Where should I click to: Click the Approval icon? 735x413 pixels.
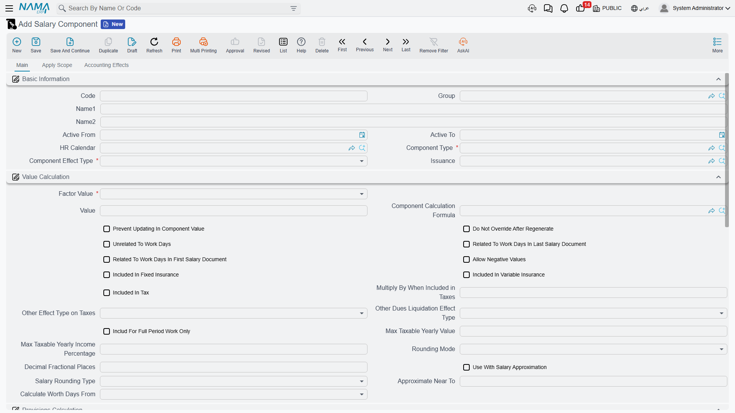pyautogui.click(x=235, y=45)
